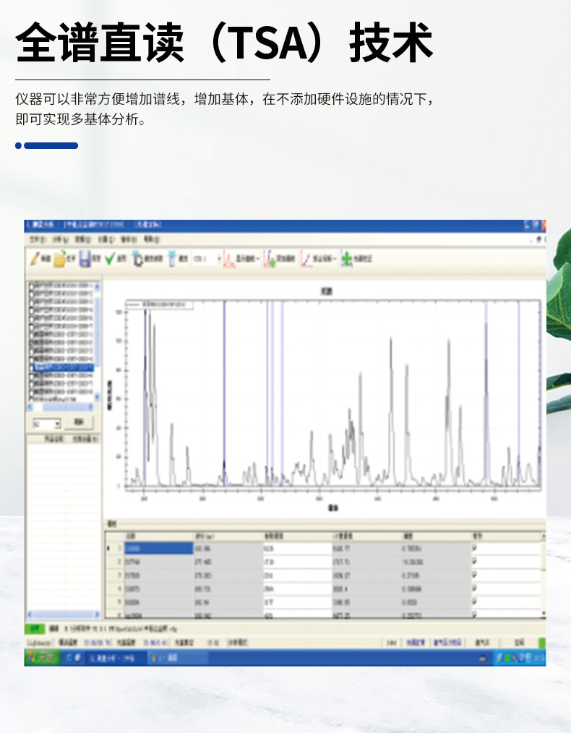Image resolution: width=571 pixels, height=733 pixels.
Task: Expand the arrow beside red peak button
Action: tap(259, 259)
